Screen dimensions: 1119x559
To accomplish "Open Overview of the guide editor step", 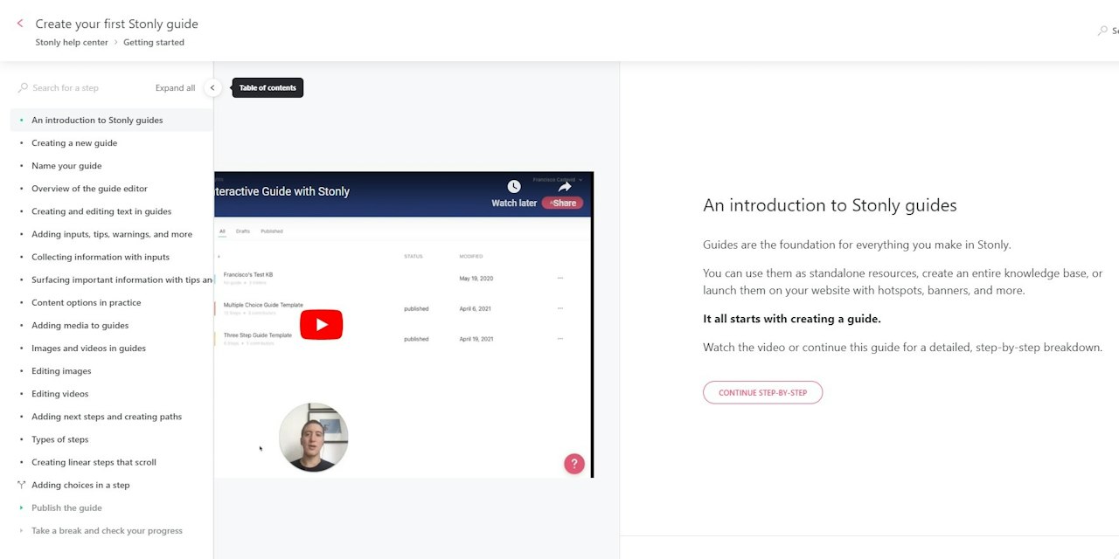I will [89, 188].
